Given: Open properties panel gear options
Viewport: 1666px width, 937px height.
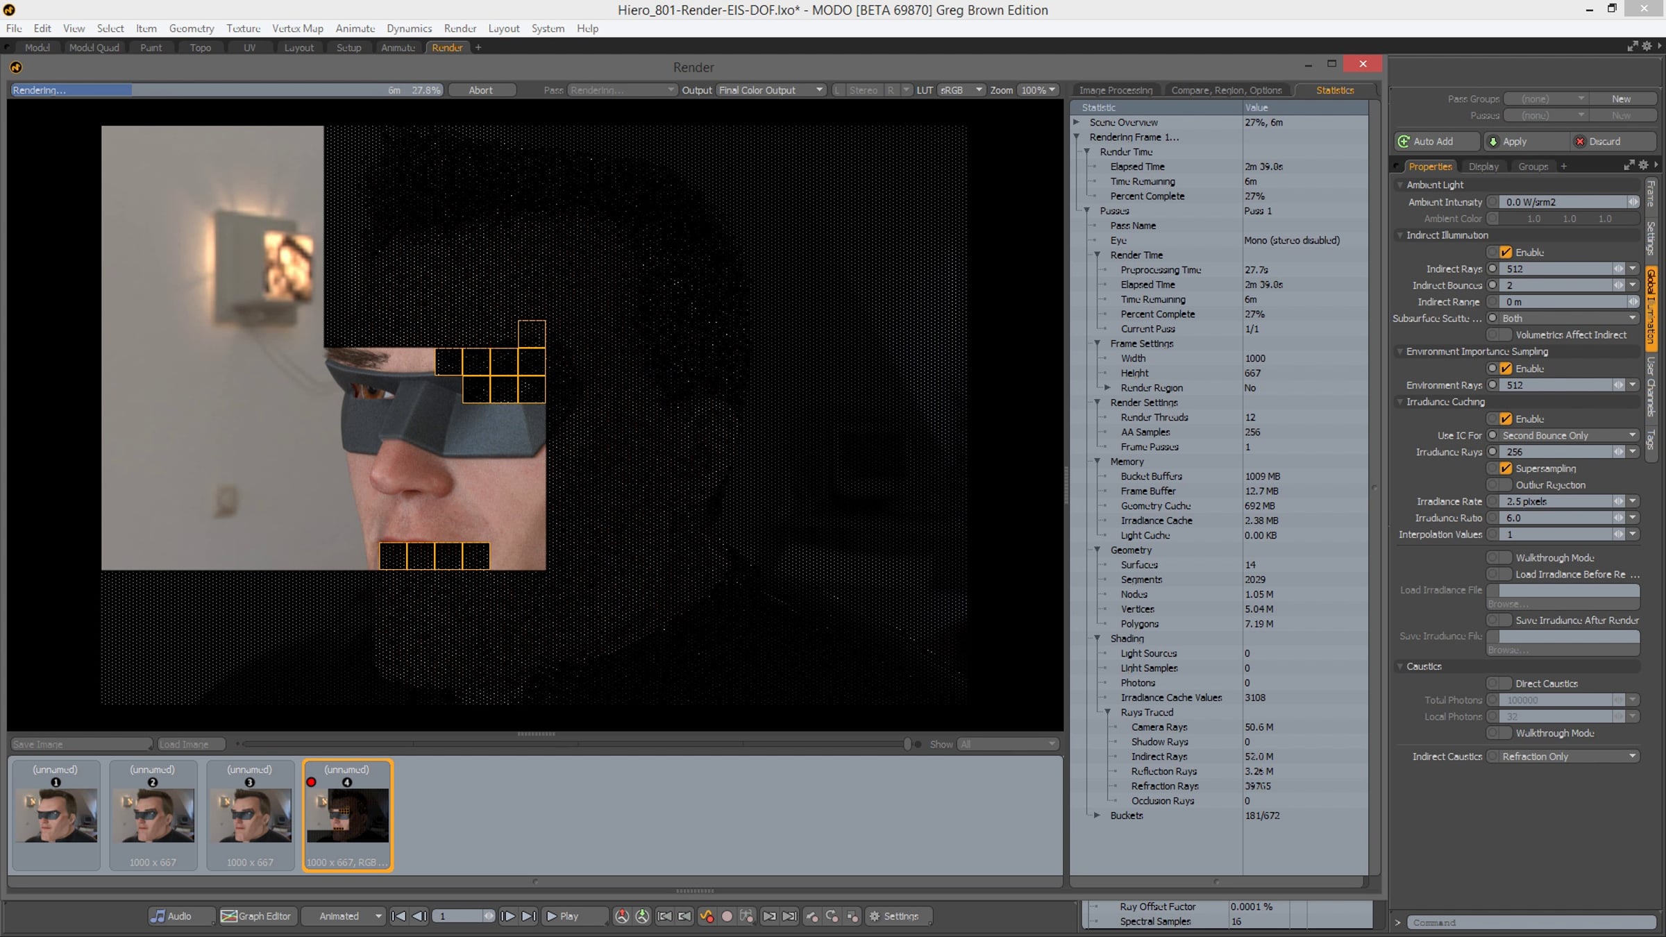Looking at the screenshot, I should (1643, 165).
